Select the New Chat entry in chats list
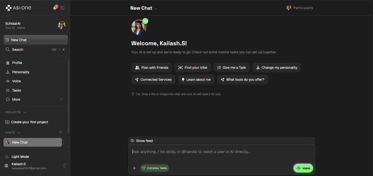 tap(33, 142)
